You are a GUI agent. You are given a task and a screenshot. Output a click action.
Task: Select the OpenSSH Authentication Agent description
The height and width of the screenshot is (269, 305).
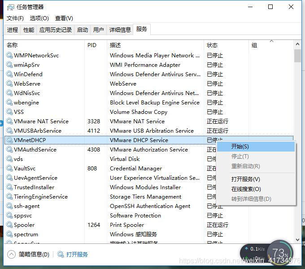150,206
